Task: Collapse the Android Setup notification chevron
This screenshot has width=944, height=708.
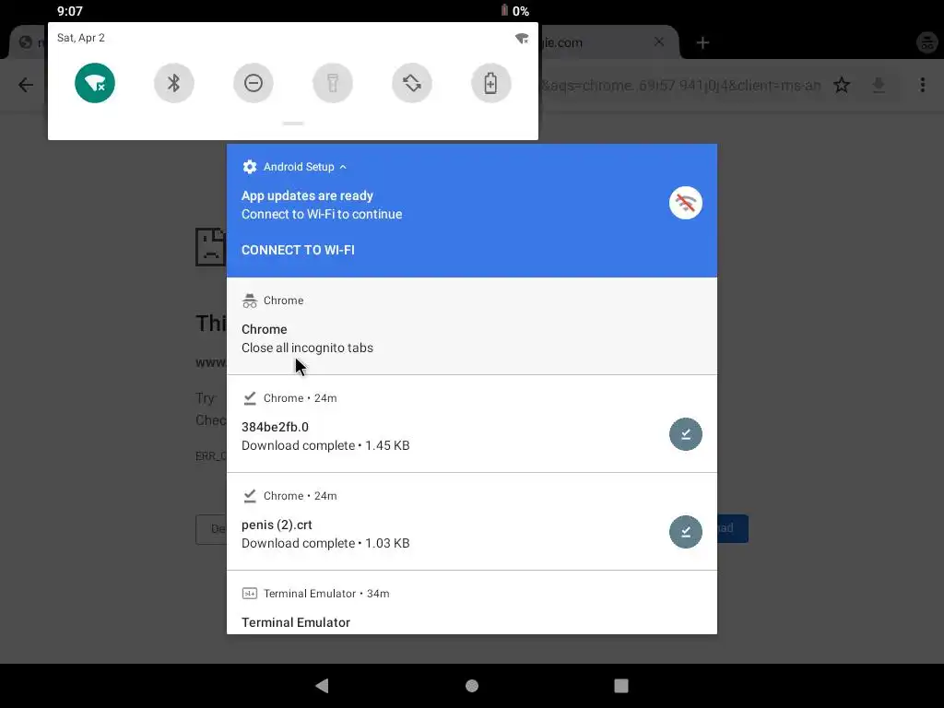Action: tap(343, 168)
